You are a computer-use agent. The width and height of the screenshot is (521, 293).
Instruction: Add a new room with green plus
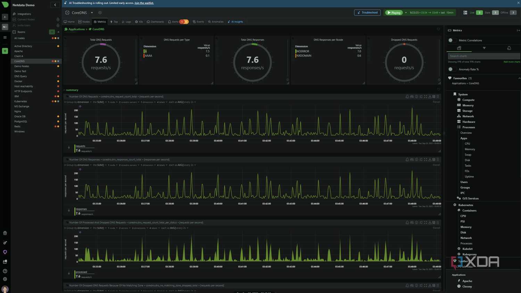click(52, 32)
